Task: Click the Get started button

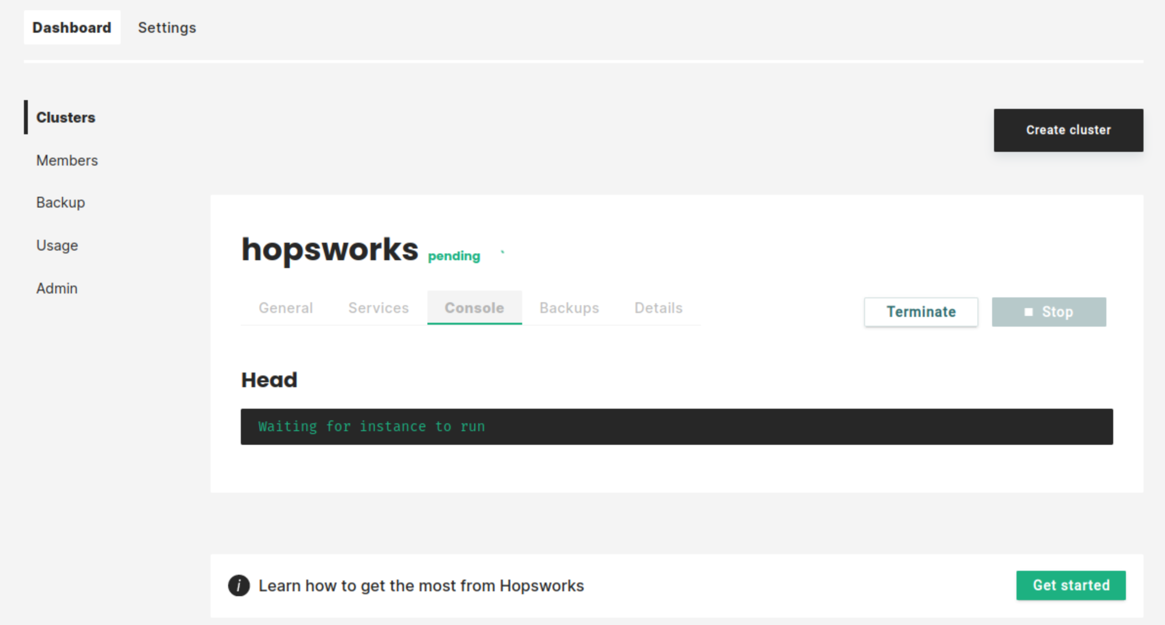Action: pyautogui.click(x=1071, y=585)
